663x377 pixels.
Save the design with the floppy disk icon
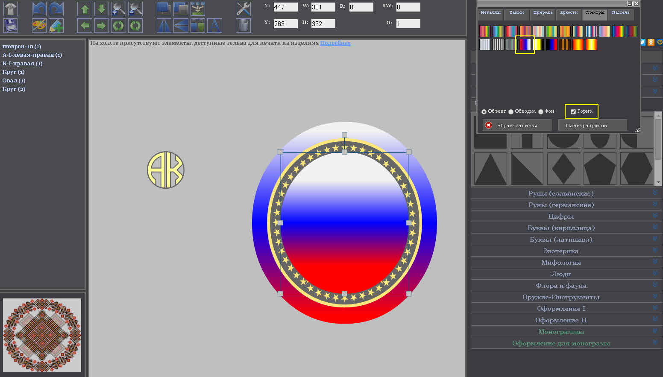(x=11, y=26)
